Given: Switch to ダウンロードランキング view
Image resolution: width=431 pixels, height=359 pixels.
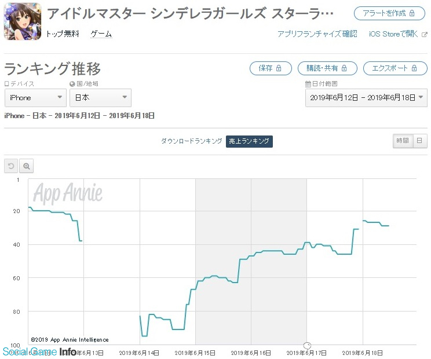Looking at the screenshot, I should [191, 141].
